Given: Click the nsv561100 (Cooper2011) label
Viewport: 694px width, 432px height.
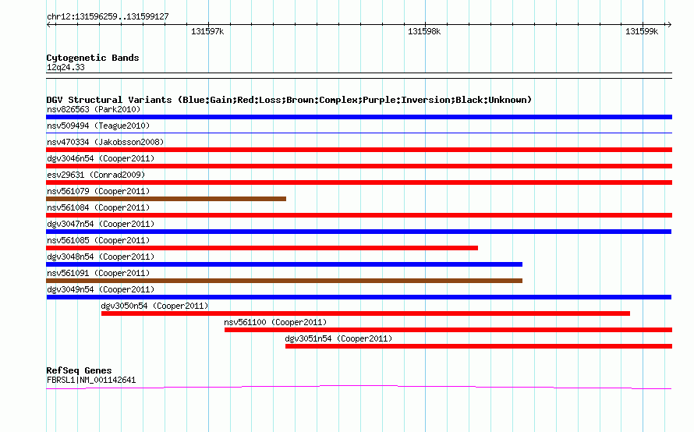Looking at the screenshot, I should pos(275,322).
